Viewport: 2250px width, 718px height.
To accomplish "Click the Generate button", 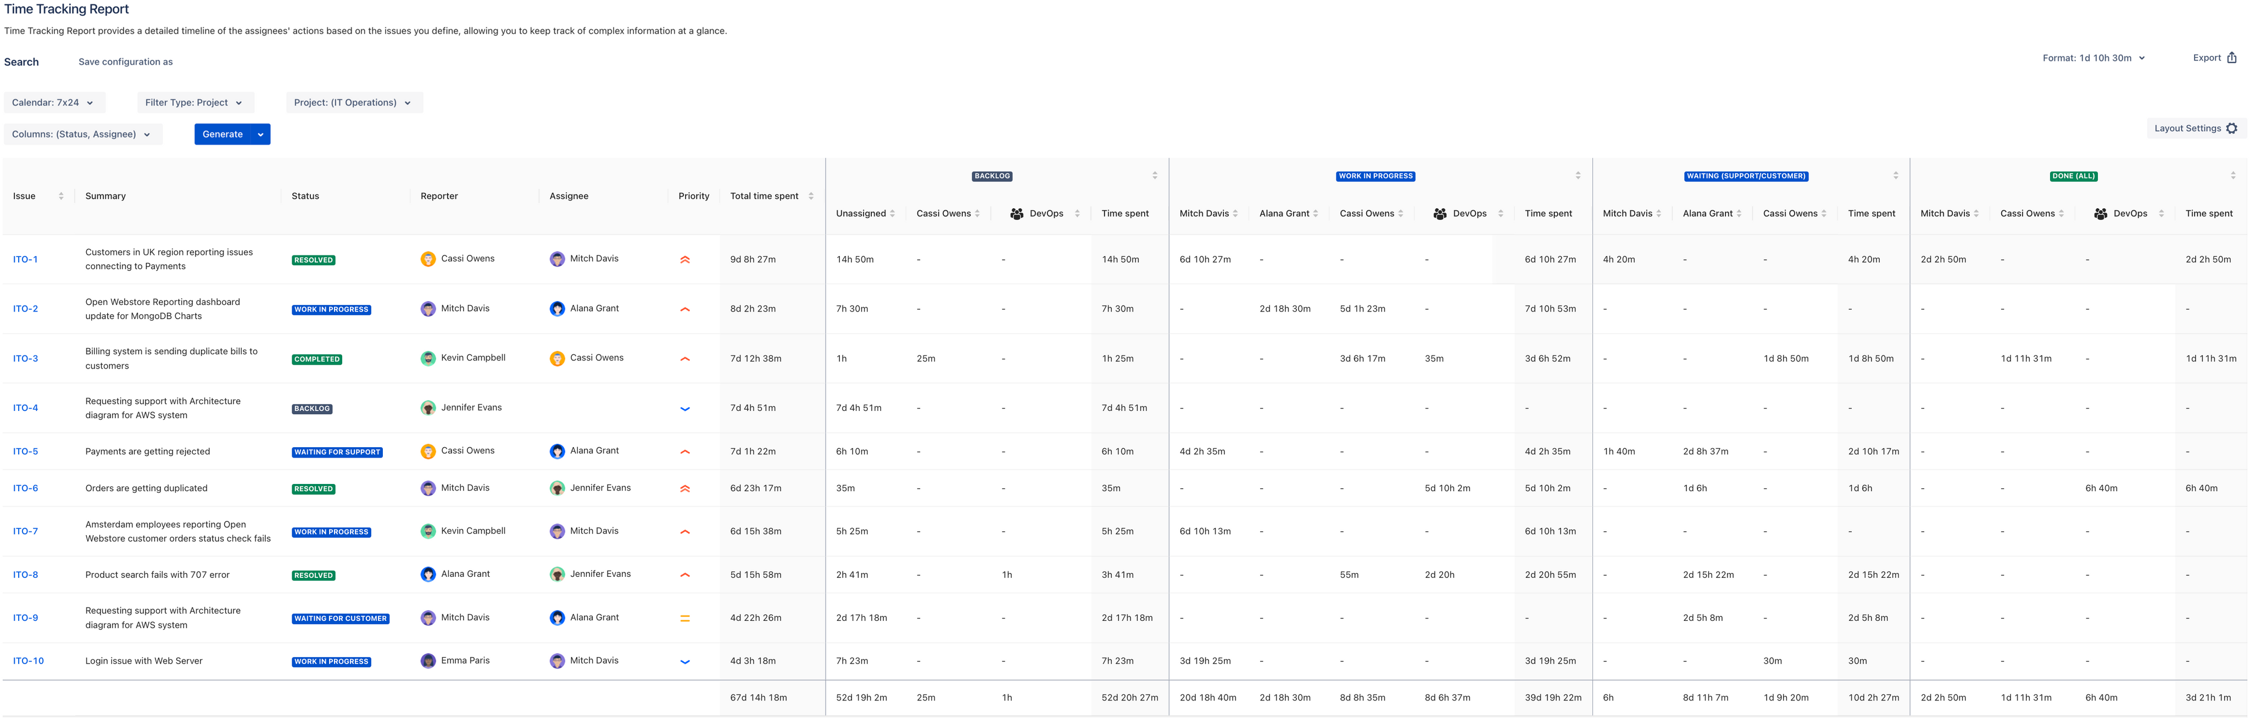I will click(x=222, y=133).
